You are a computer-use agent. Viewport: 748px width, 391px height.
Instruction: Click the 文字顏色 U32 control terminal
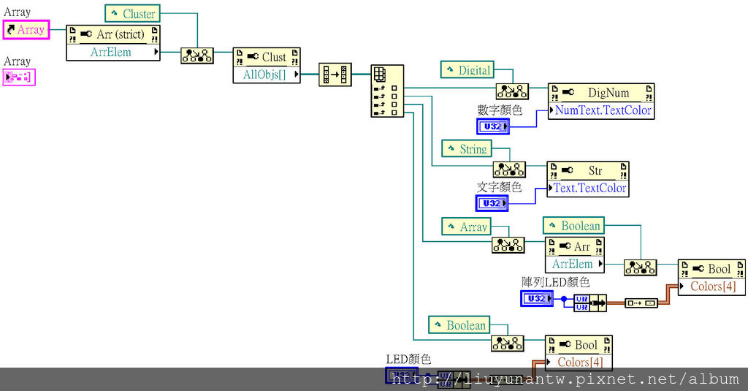(492, 203)
